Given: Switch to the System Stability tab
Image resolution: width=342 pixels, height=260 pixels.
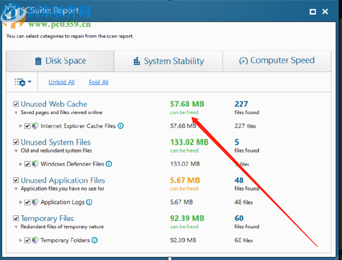Looking at the screenshot, I should 168,61.
